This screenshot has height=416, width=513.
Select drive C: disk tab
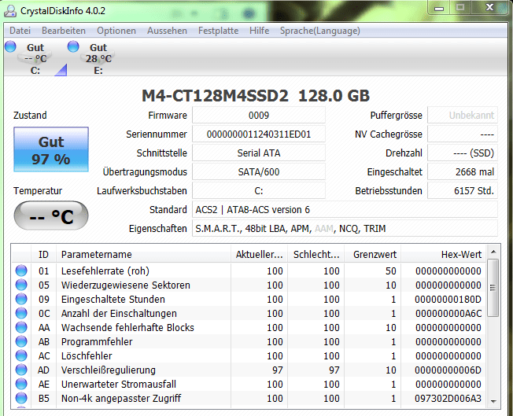pyautogui.click(x=35, y=58)
